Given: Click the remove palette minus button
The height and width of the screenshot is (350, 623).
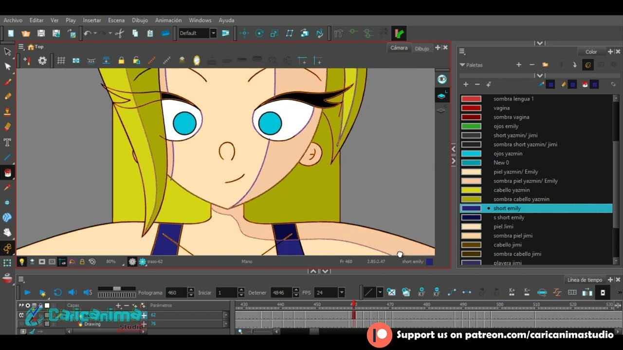Looking at the screenshot, I should point(532,65).
